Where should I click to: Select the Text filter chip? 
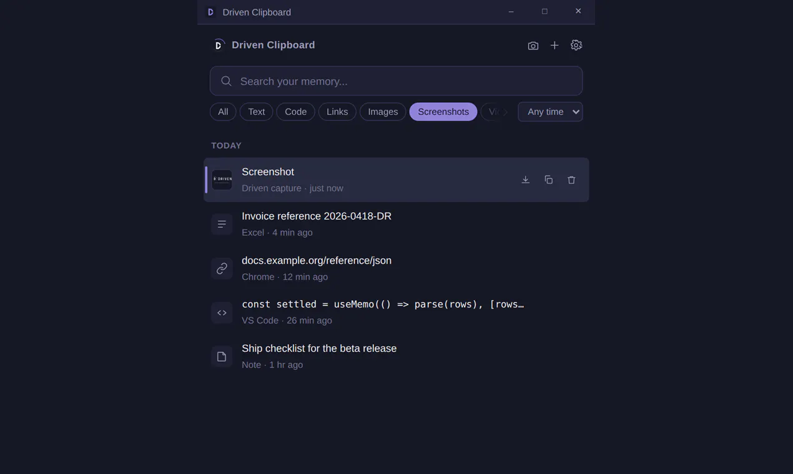tap(256, 112)
